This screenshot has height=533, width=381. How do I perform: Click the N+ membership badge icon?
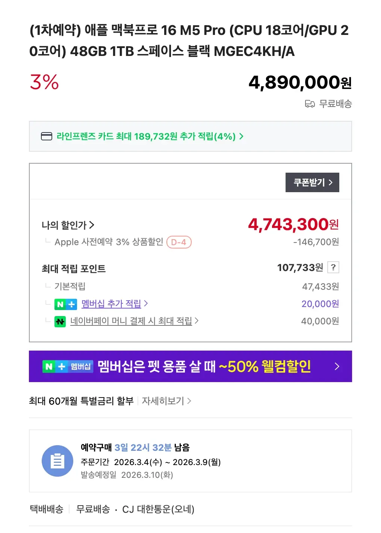(65, 304)
